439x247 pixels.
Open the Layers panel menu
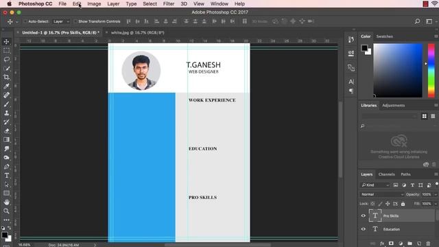pos(436,174)
